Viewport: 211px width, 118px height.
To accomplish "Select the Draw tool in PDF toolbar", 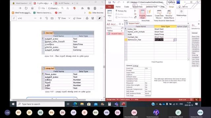I will [62, 18].
